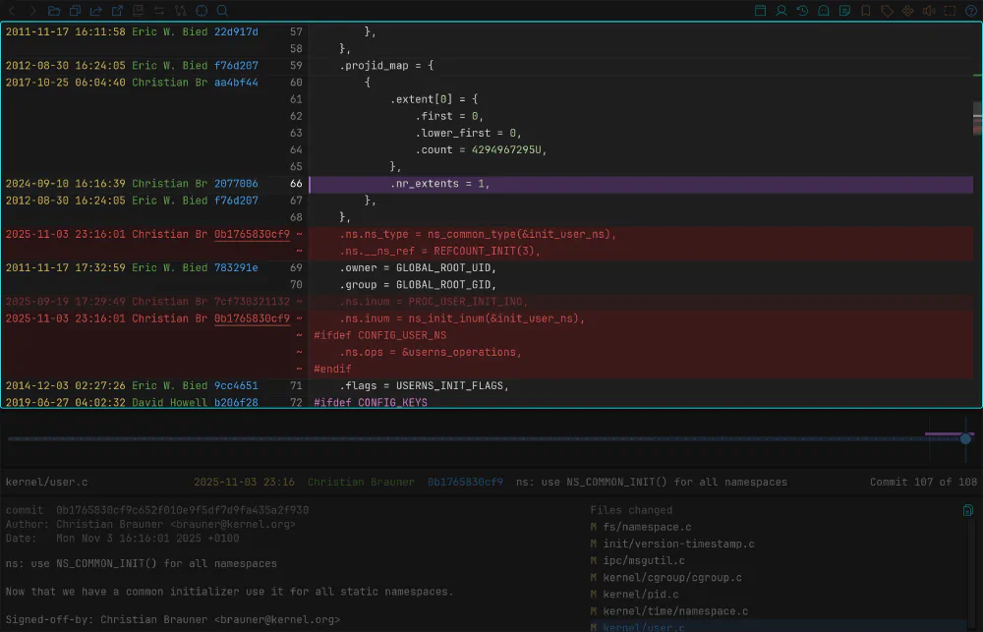Click the '.count = 4294967295U,' code line
983x632 pixels.
(481, 149)
